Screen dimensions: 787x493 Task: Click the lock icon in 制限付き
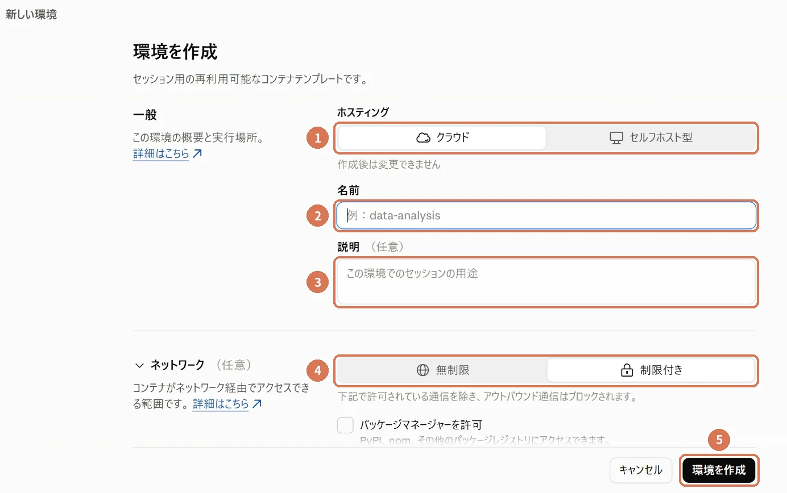click(627, 370)
